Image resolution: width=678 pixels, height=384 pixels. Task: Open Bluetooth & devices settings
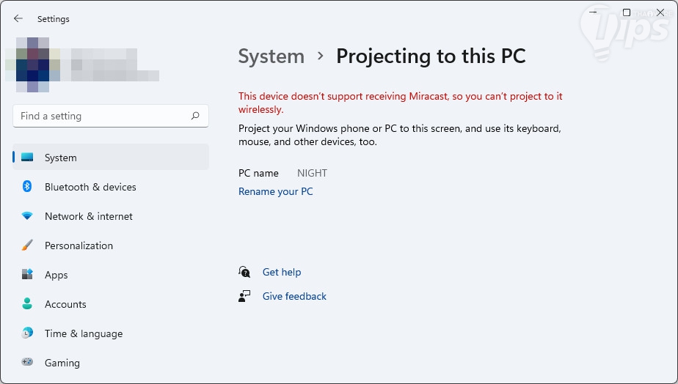pos(90,187)
